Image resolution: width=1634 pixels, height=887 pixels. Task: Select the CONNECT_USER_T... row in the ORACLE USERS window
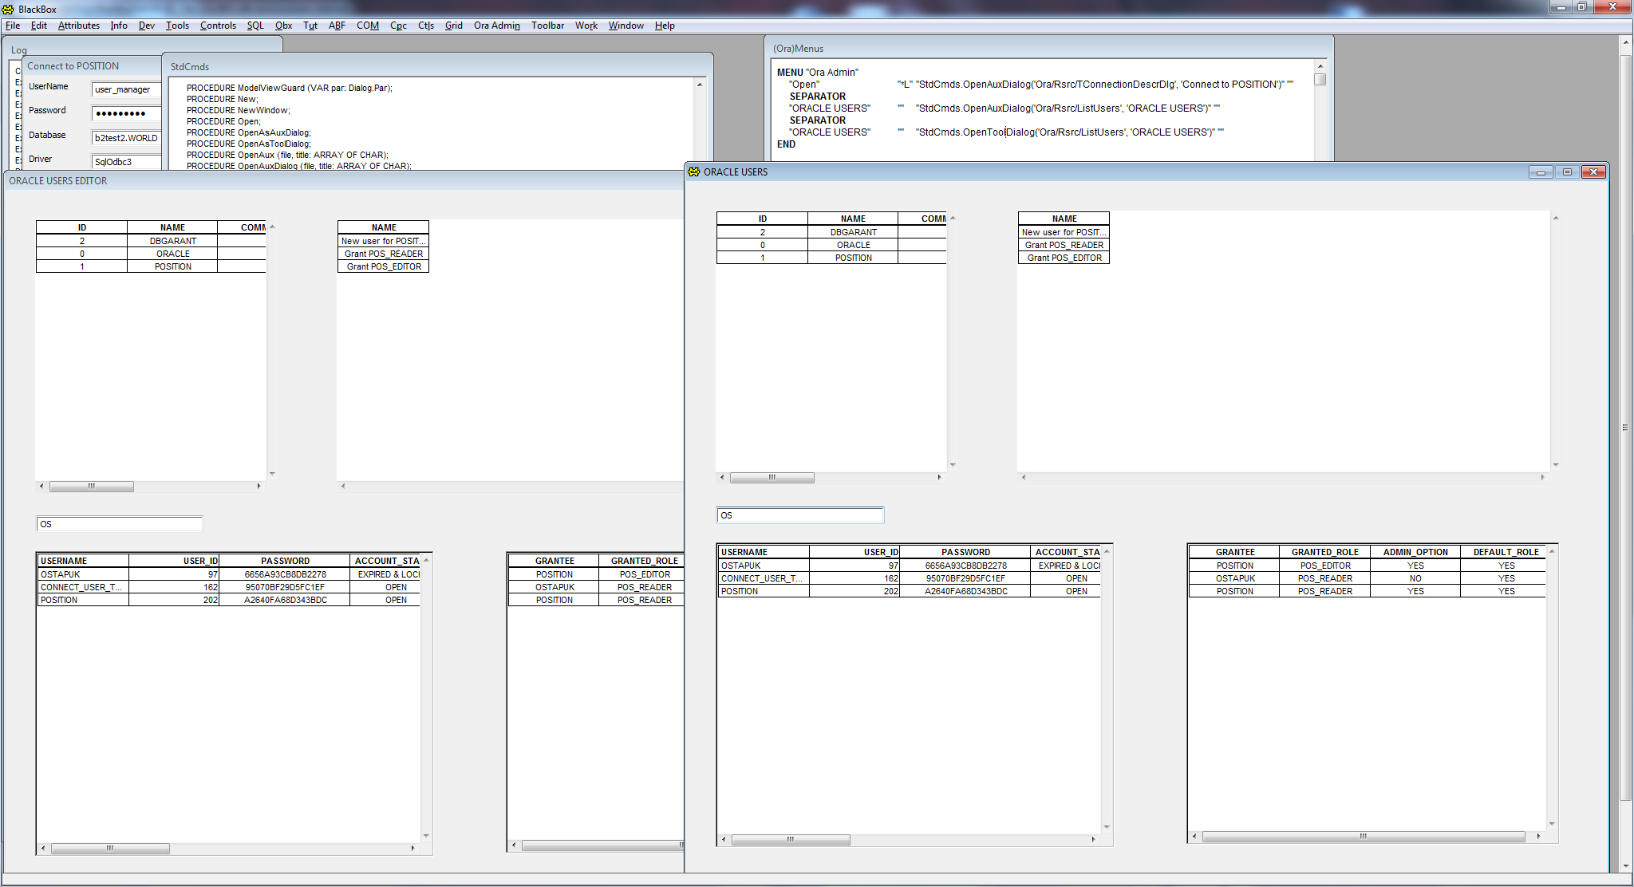(762, 578)
